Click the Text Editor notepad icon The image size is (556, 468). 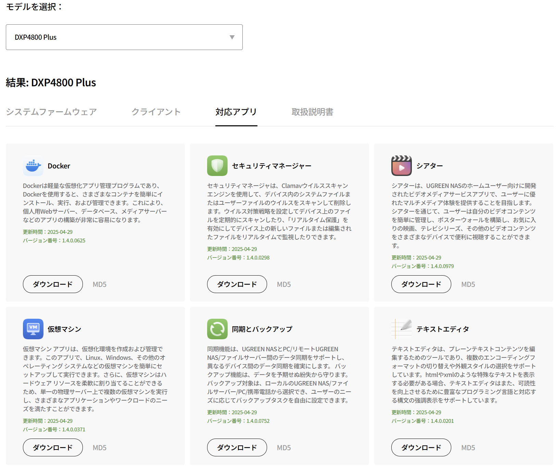pyautogui.click(x=402, y=329)
